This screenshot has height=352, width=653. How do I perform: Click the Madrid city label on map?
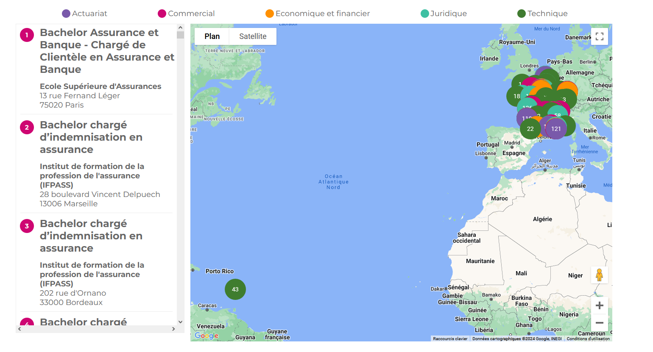512,143
